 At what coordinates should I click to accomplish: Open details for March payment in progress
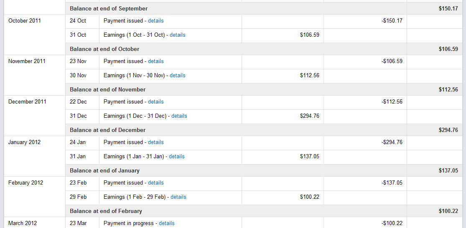pyautogui.click(x=167, y=223)
